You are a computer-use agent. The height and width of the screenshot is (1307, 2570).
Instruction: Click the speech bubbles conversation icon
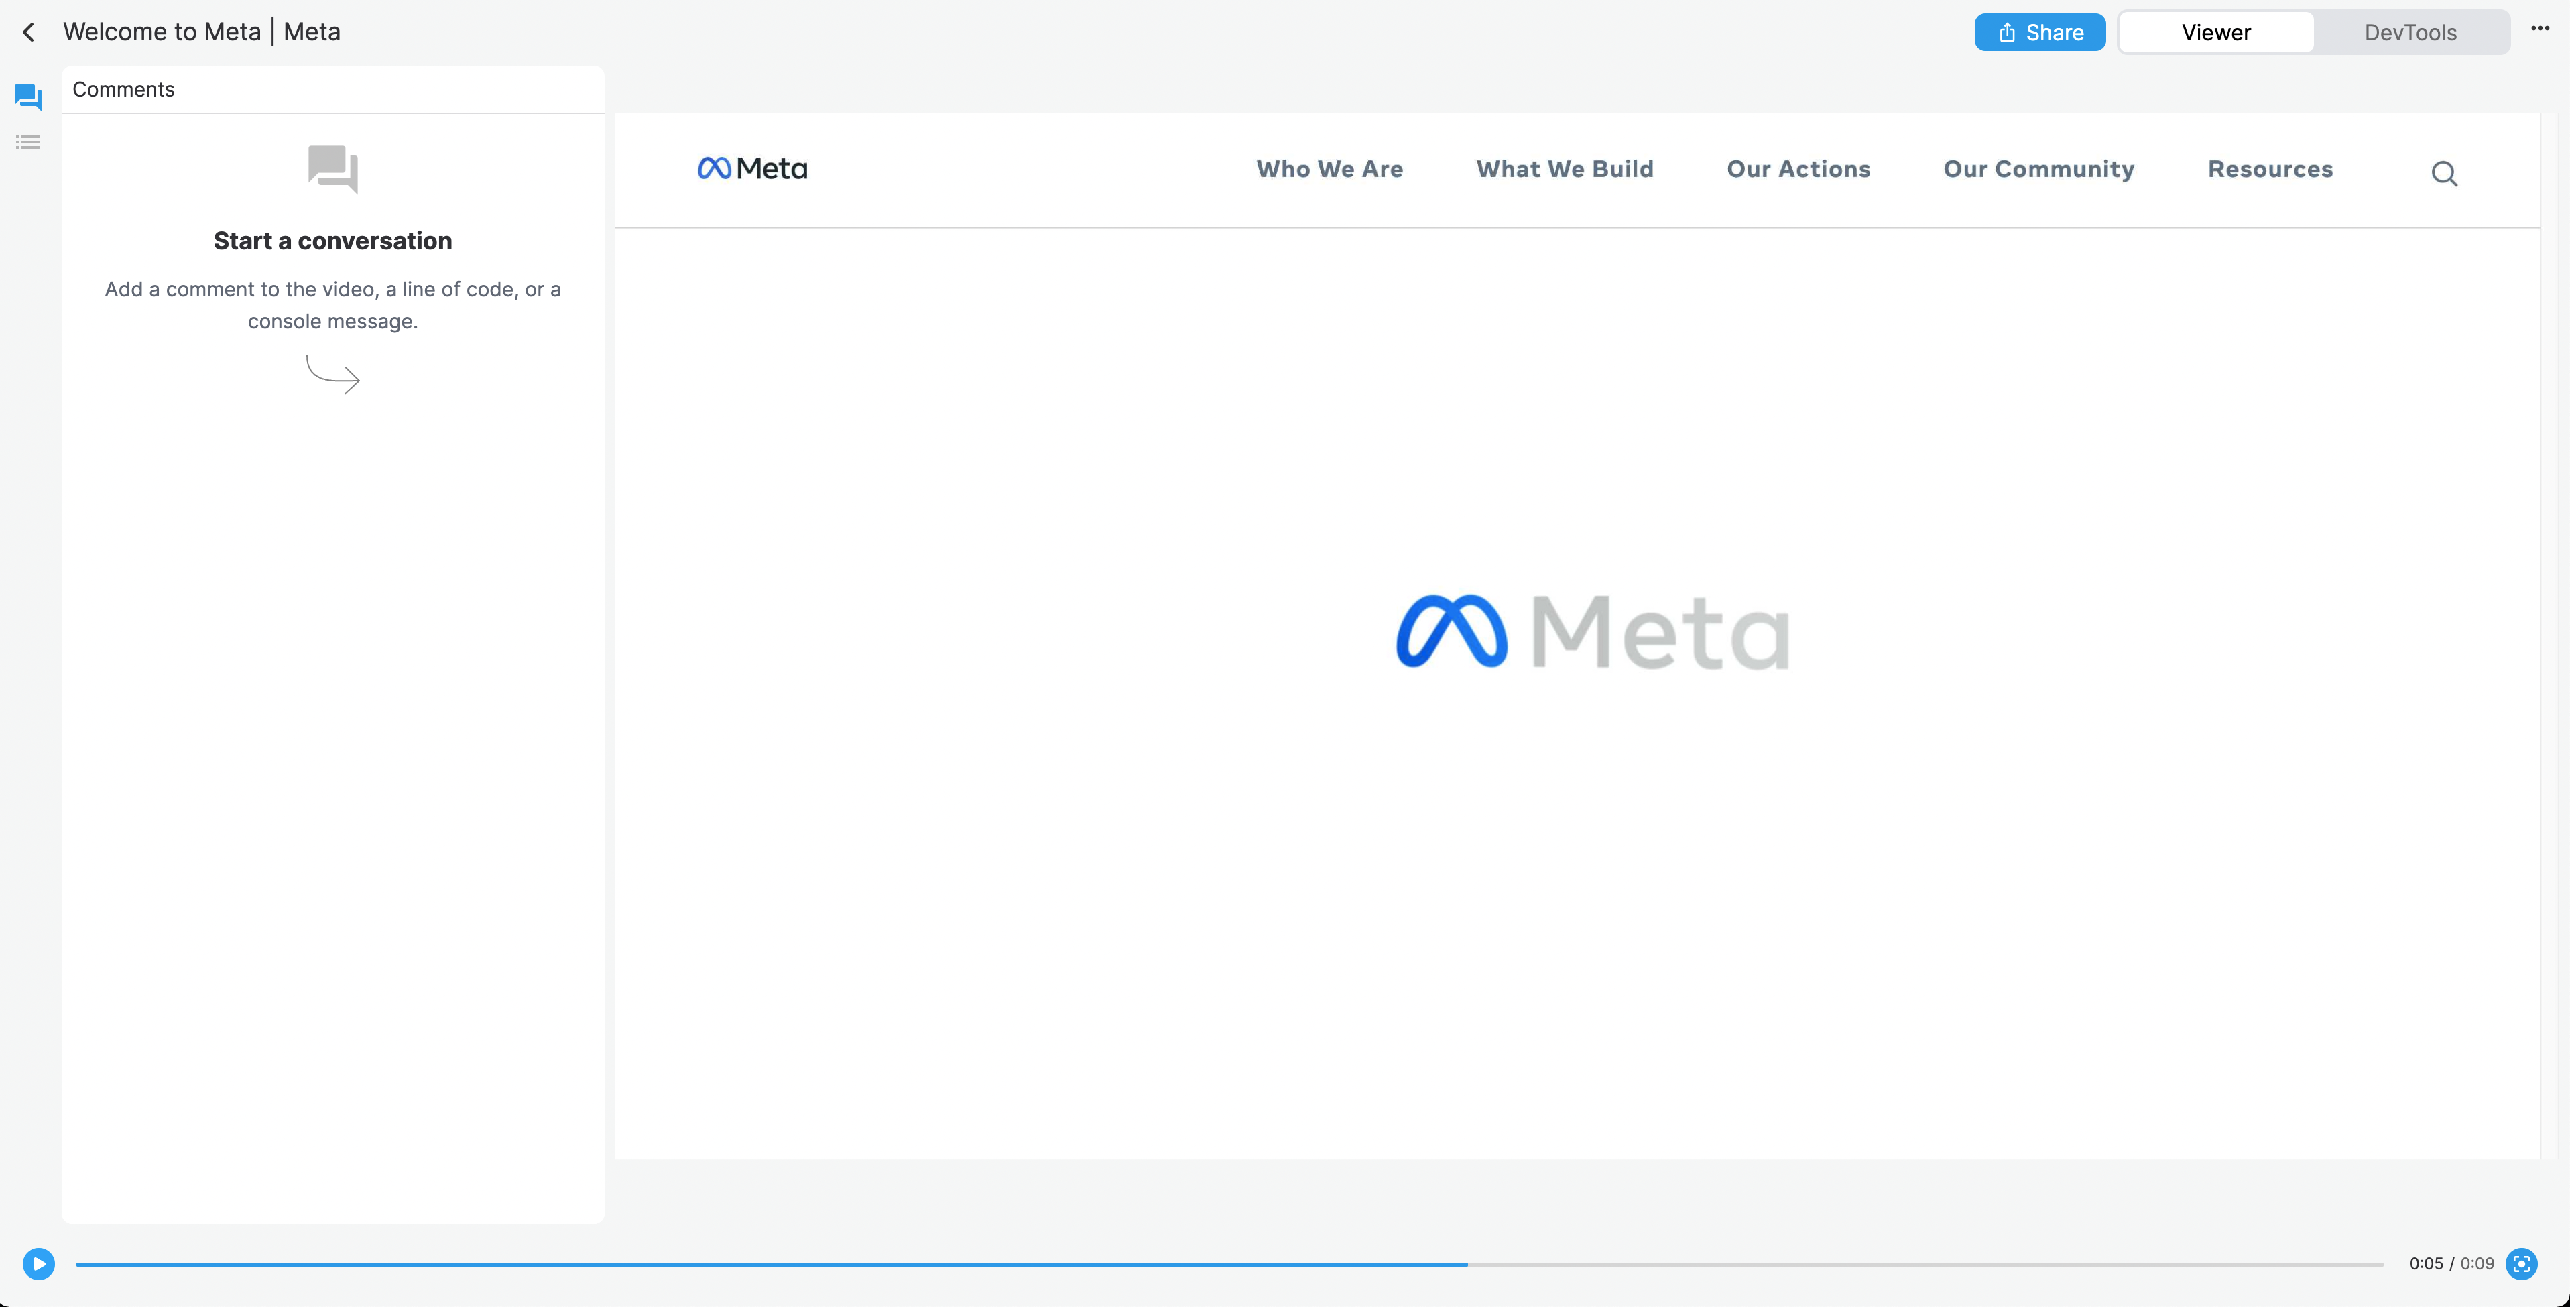(333, 169)
